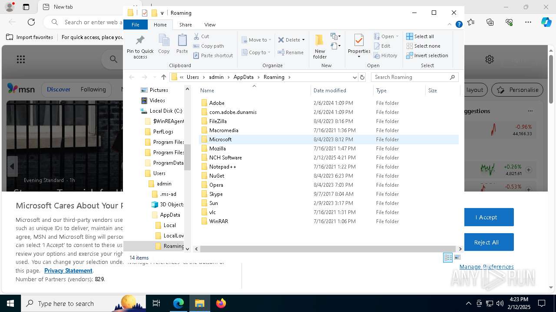The image size is (556, 312).
Task: Expand Open dropdown arrow in ribbon
Action: click(x=397, y=36)
